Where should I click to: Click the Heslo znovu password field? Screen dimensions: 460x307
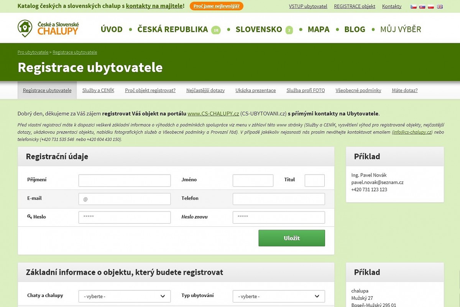(279, 217)
